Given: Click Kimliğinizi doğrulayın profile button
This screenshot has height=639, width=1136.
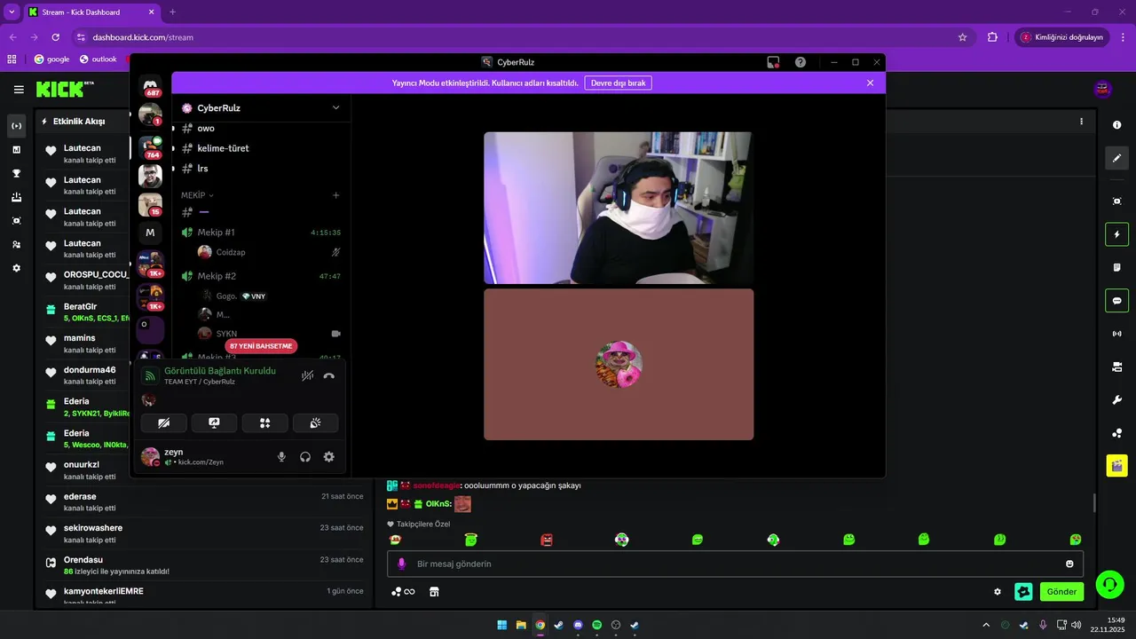Looking at the screenshot, I should 1061,37.
